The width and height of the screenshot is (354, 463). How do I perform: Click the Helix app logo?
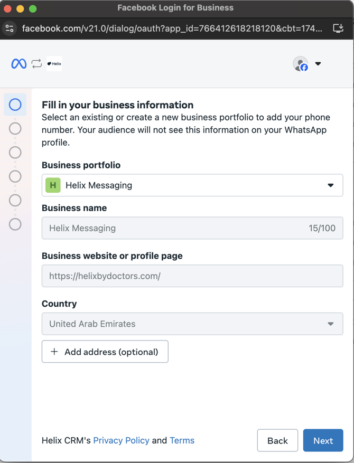[x=54, y=64]
